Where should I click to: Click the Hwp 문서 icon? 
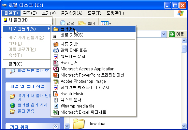pos(56,63)
